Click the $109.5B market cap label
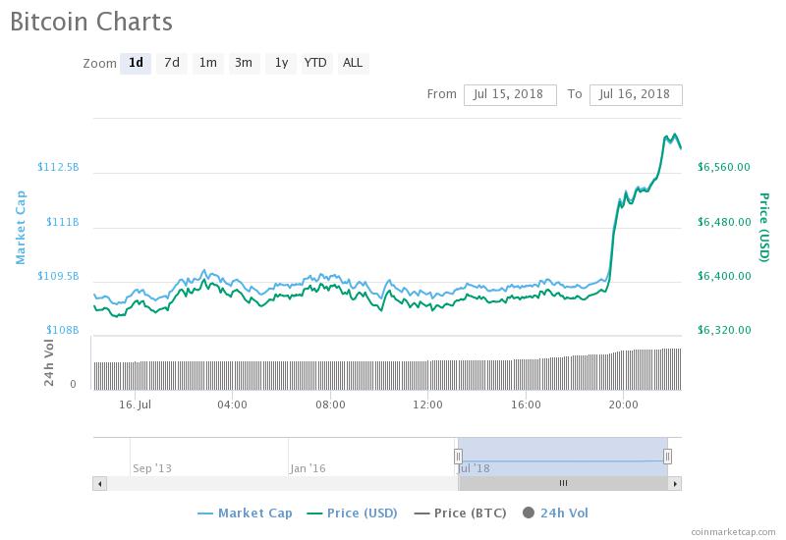786x540 pixels. (58, 276)
